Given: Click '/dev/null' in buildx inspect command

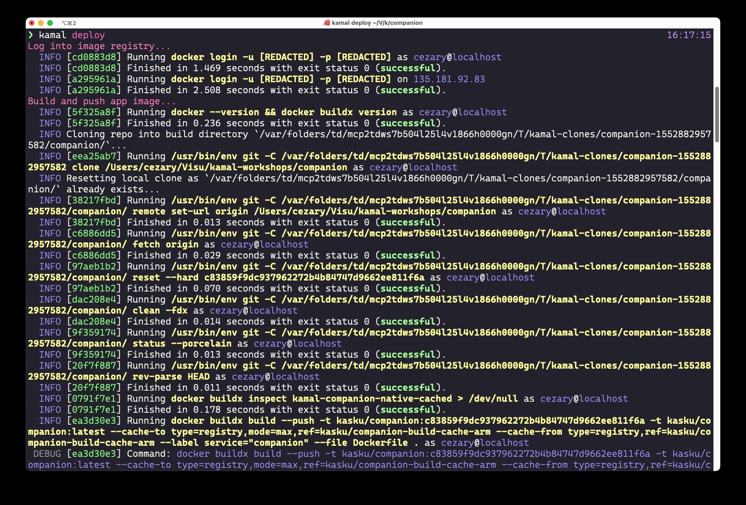Looking at the screenshot, I should [x=493, y=398].
